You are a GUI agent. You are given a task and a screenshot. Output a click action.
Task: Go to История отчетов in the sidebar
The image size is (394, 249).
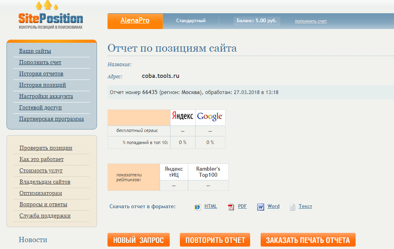click(x=41, y=73)
